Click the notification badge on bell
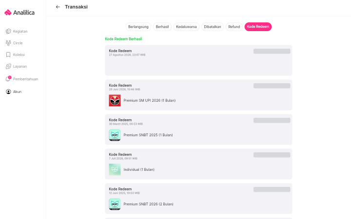The width and height of the screenshot is (351, 219). [x=10, y=77]
